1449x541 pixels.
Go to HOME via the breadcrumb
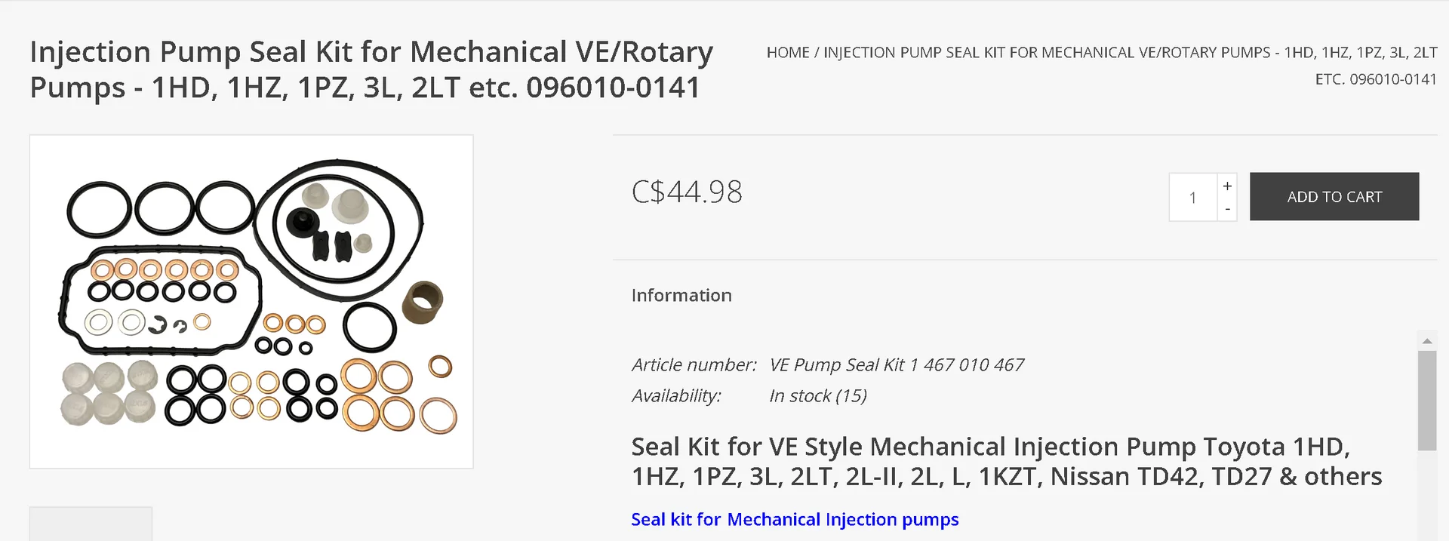(787, 53)
